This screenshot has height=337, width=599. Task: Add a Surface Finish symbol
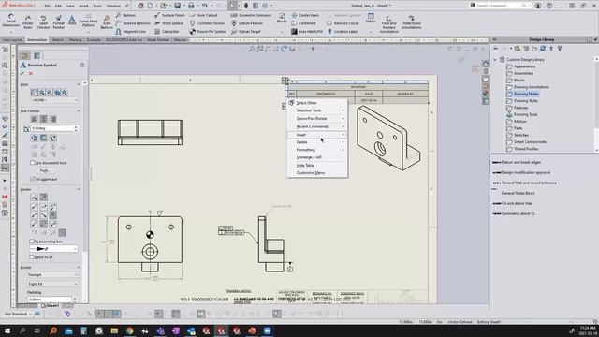tap(169, 15)
